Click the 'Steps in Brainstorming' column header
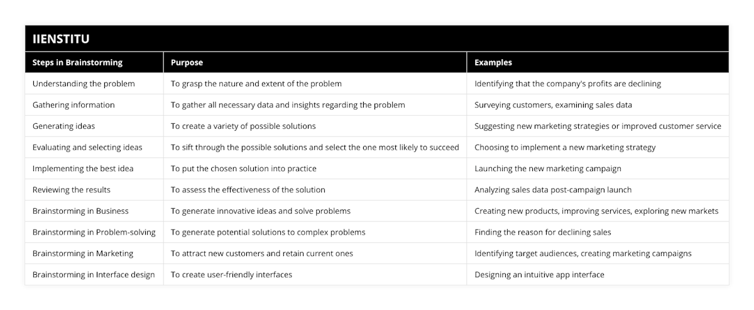The width and height of the screenshot is (754, 310). (x=77, y=63)
